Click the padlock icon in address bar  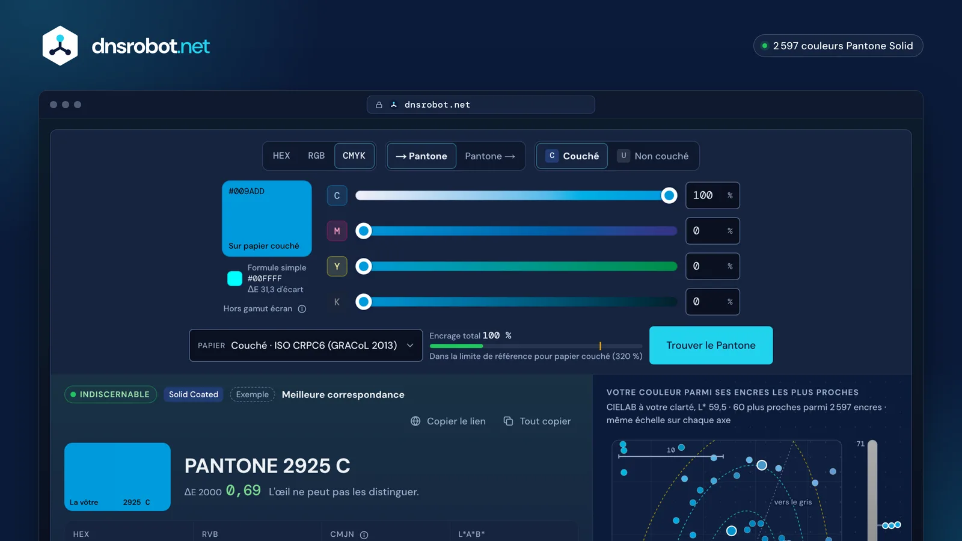[379, 105]
